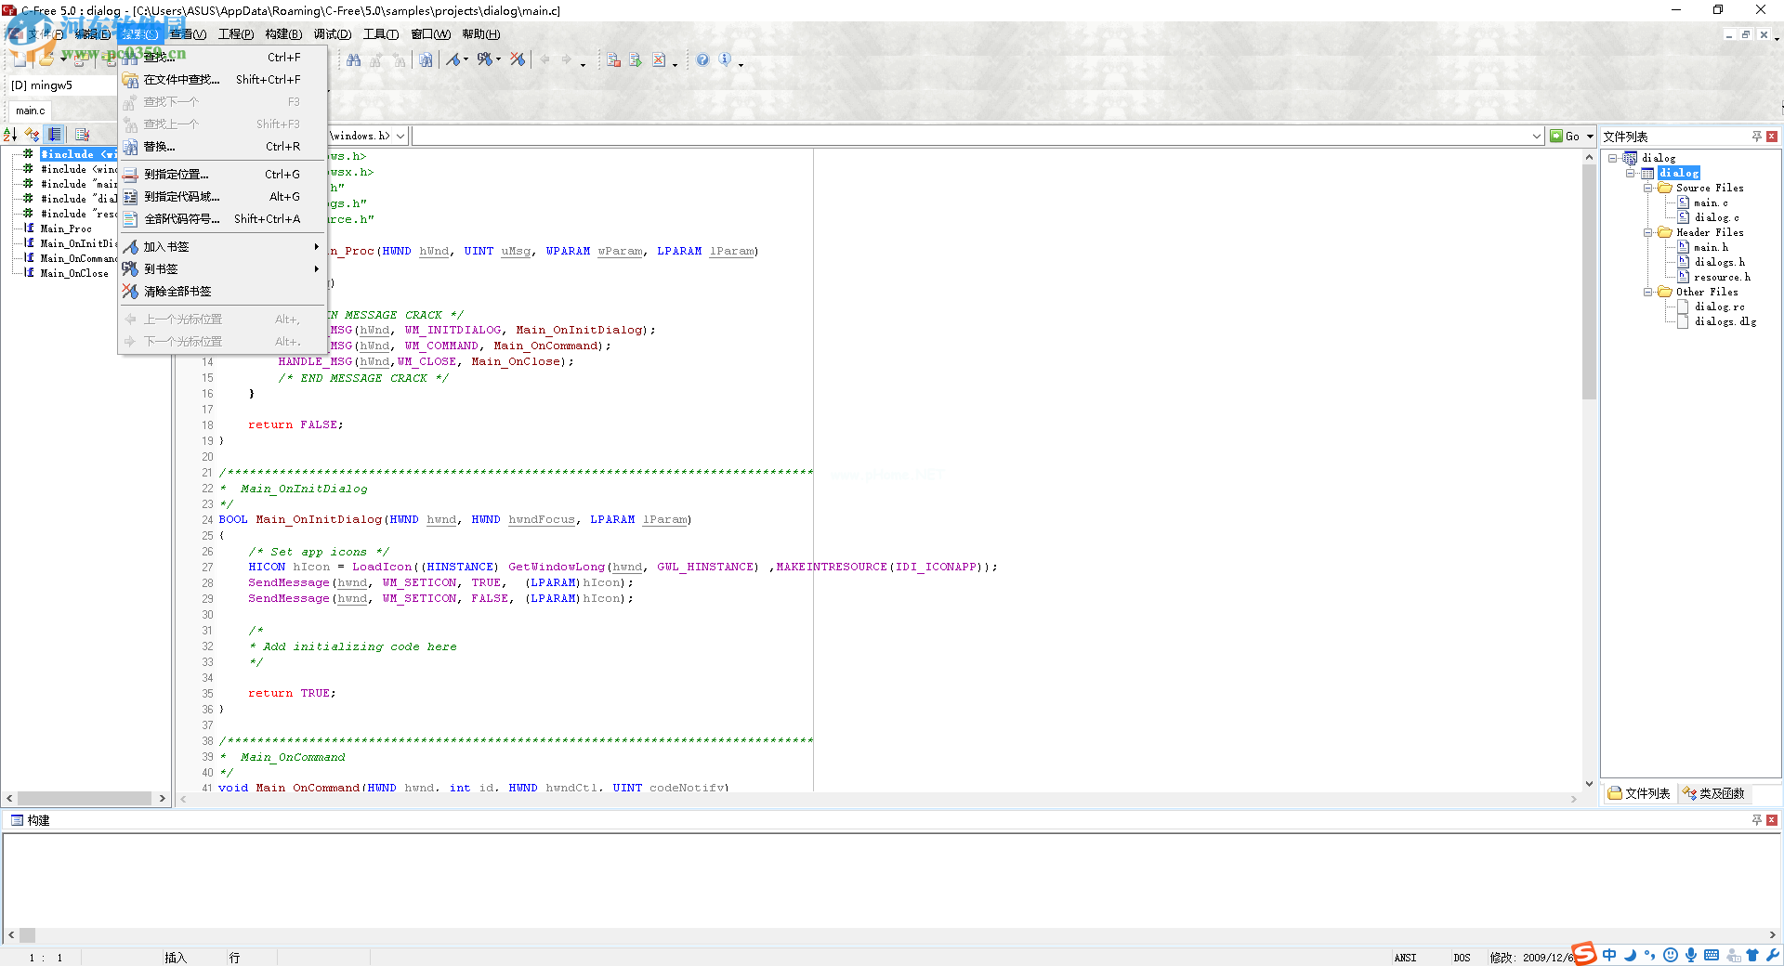The image size is (1784, 966).
Task: Select 替换 (Replace) from the search menu
Action: click(159, 147)
